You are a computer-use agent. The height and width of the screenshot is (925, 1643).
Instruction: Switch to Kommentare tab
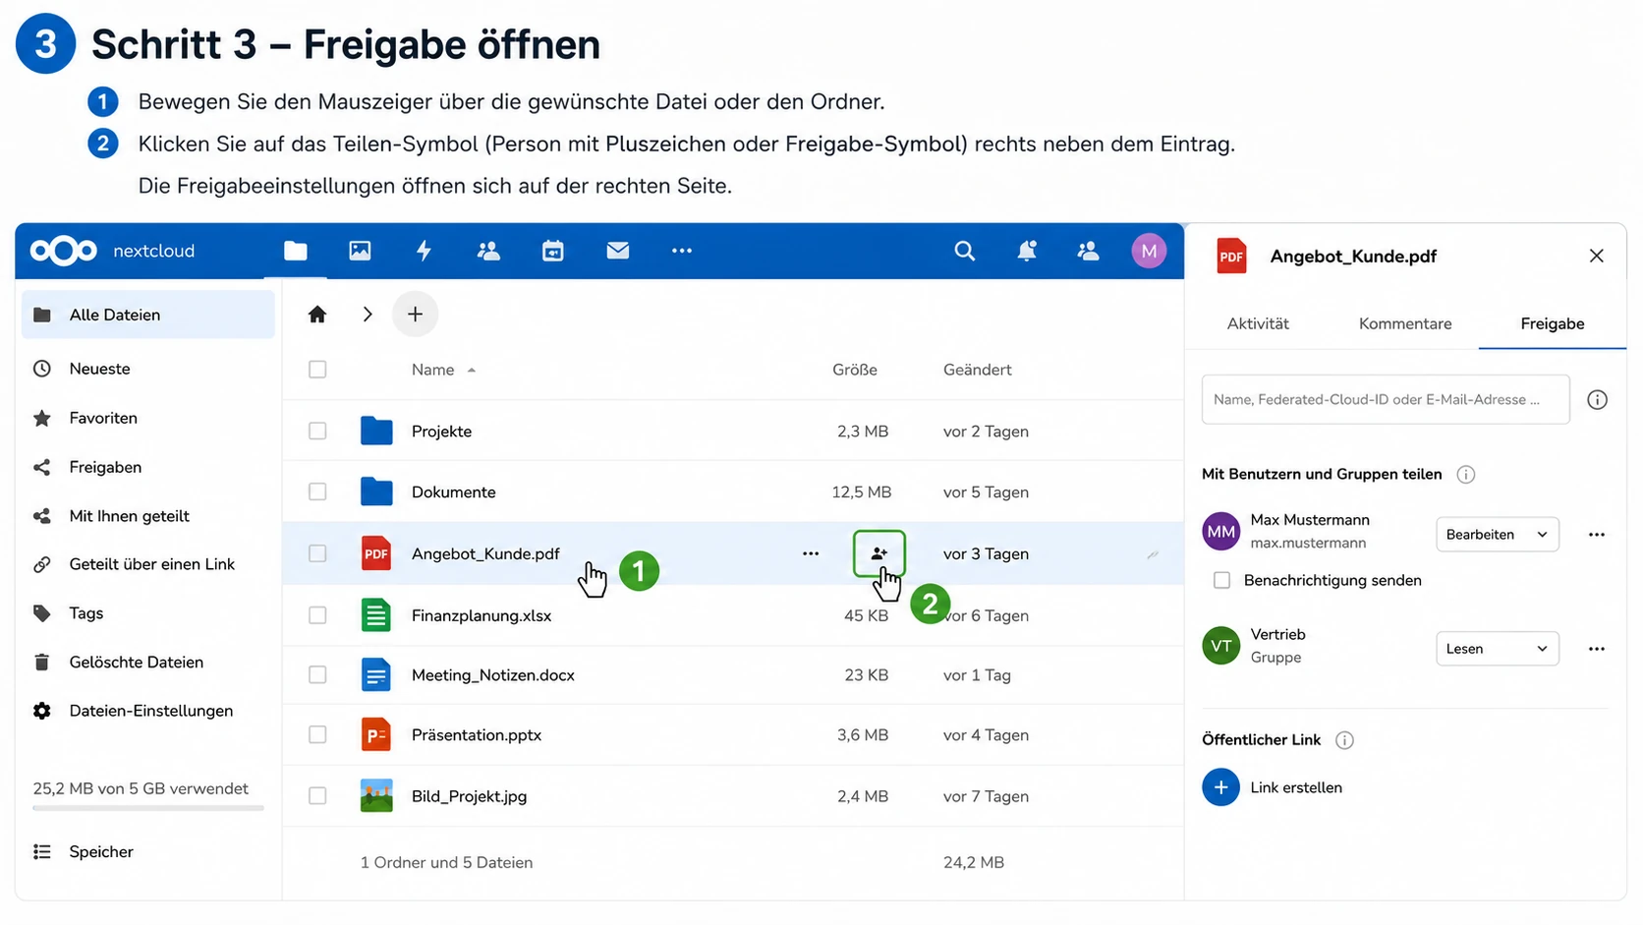(x=1405, y=323)
